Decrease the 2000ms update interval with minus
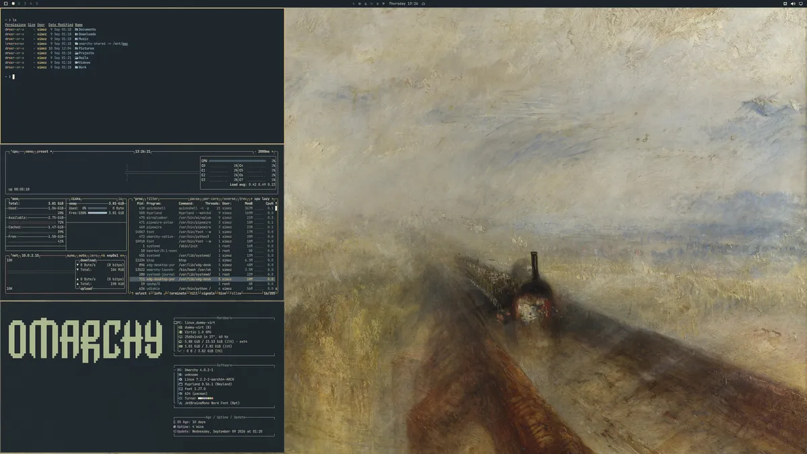The height and width of the screenshot is (454, 807). pos(256,151)
